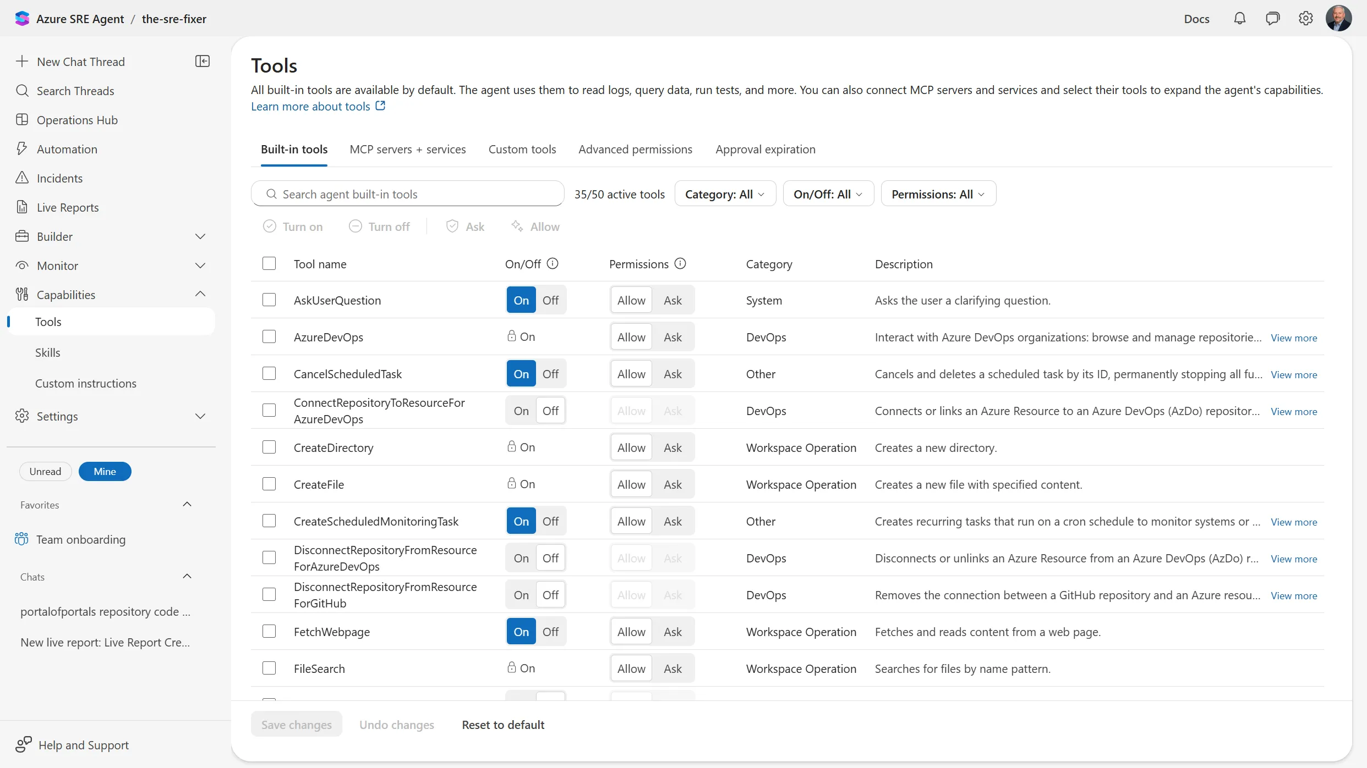The height and width of the screenshot is (768, 1367).
Task: Click the Permissions column info icon
Action: click(680, 263)
